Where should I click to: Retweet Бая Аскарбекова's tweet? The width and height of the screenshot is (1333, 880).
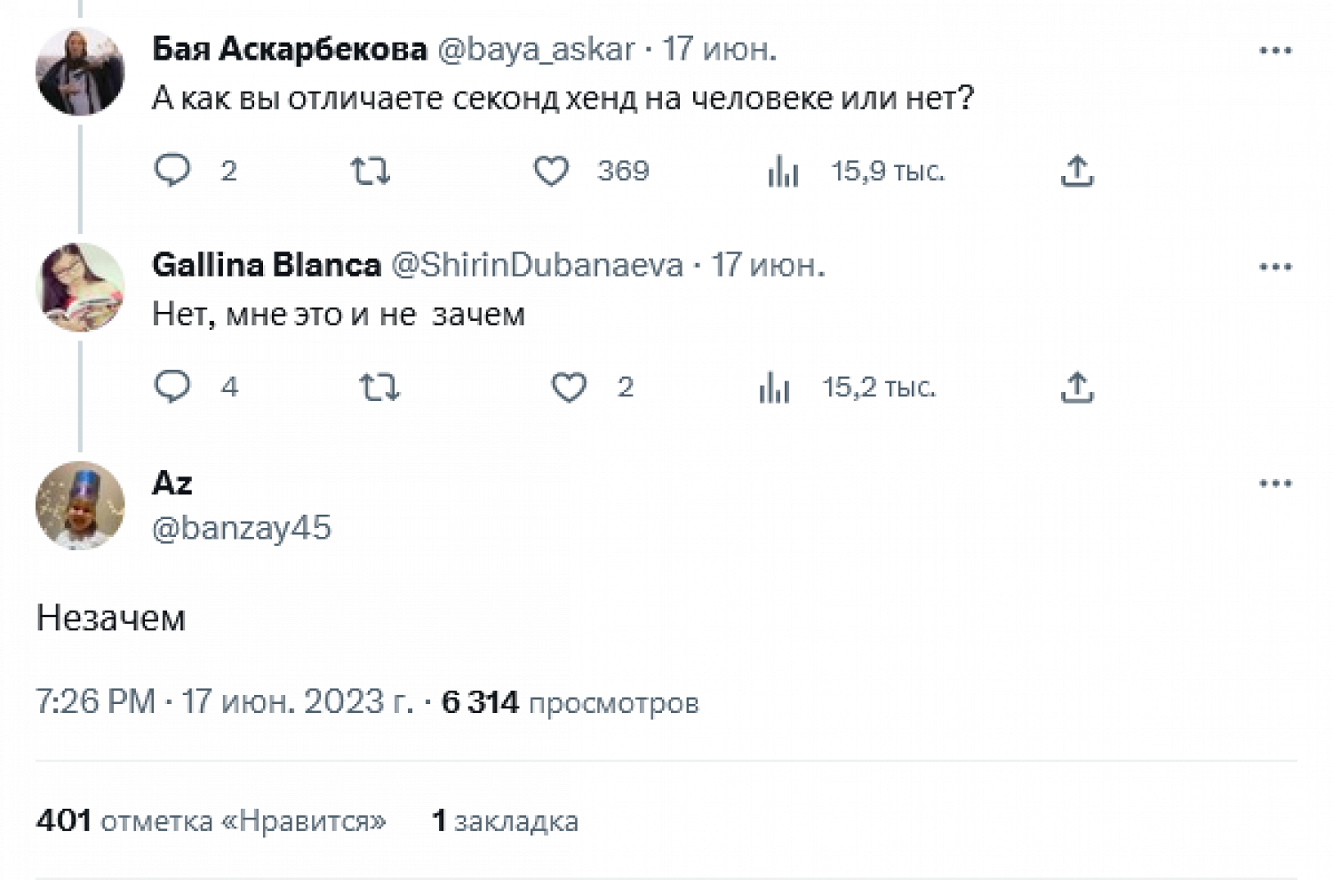tap(370, 170)
